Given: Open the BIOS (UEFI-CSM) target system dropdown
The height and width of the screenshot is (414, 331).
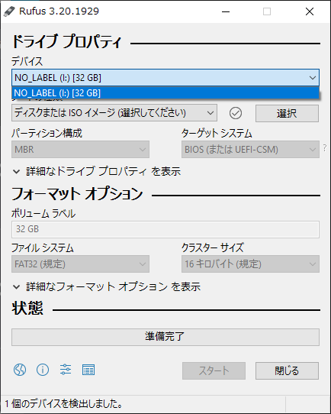Looking at the screenshot, I should tap(250, 150).
